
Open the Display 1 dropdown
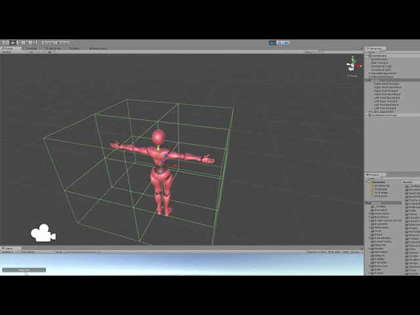pos(10,252)
